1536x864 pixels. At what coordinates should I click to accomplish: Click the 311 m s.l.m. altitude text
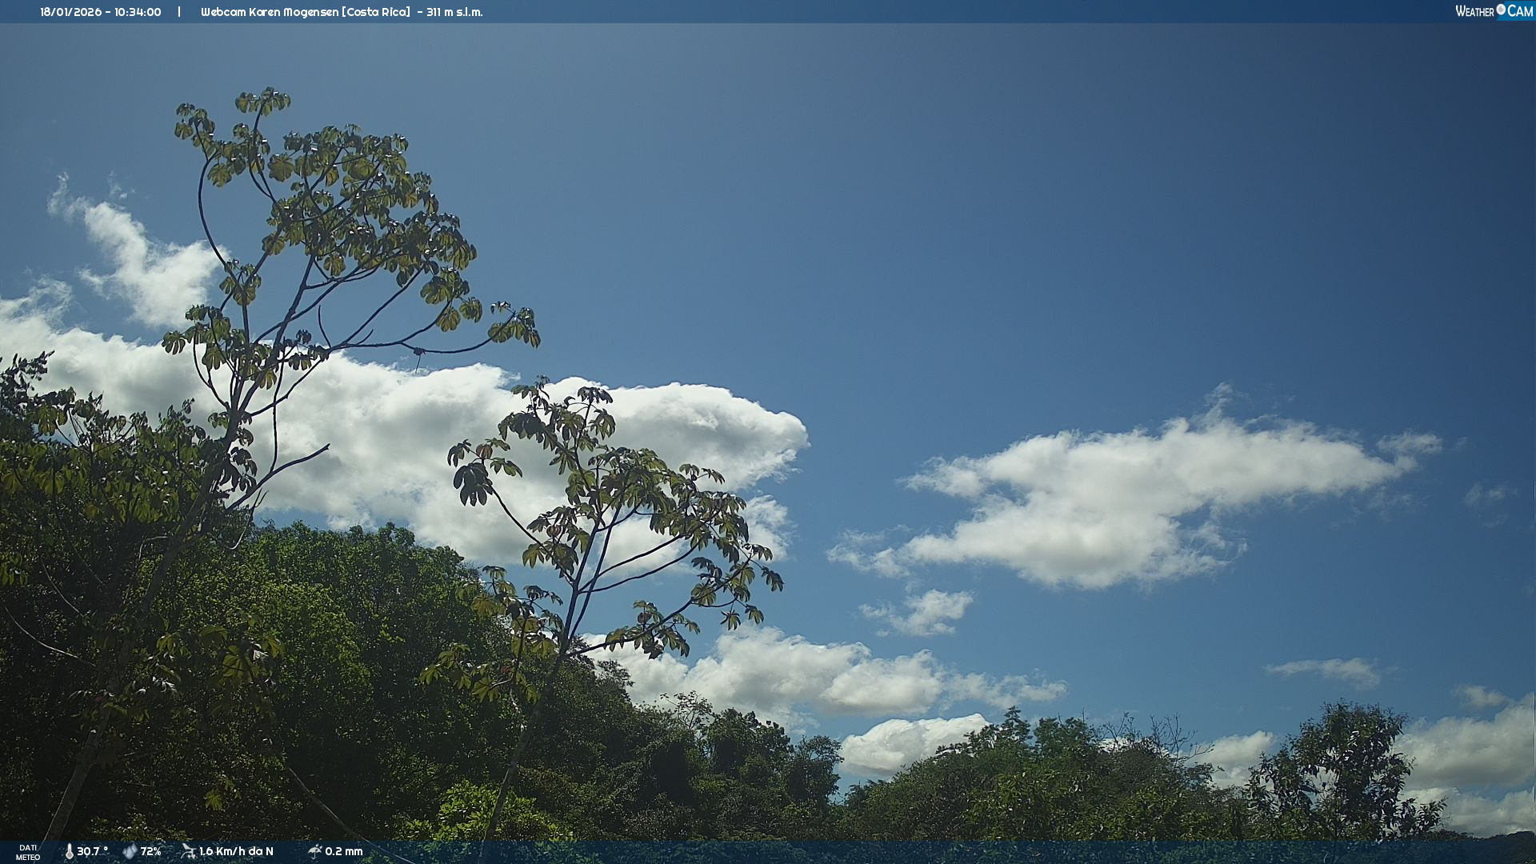[454, 12]
